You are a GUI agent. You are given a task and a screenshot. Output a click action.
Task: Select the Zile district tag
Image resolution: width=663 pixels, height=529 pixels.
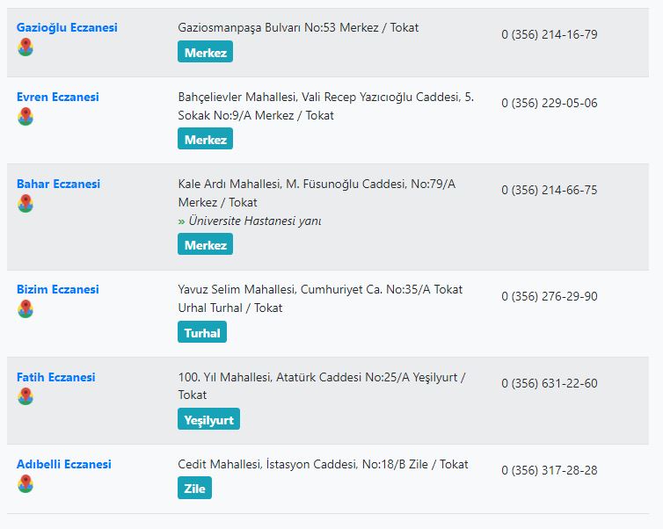coord(194,488)
